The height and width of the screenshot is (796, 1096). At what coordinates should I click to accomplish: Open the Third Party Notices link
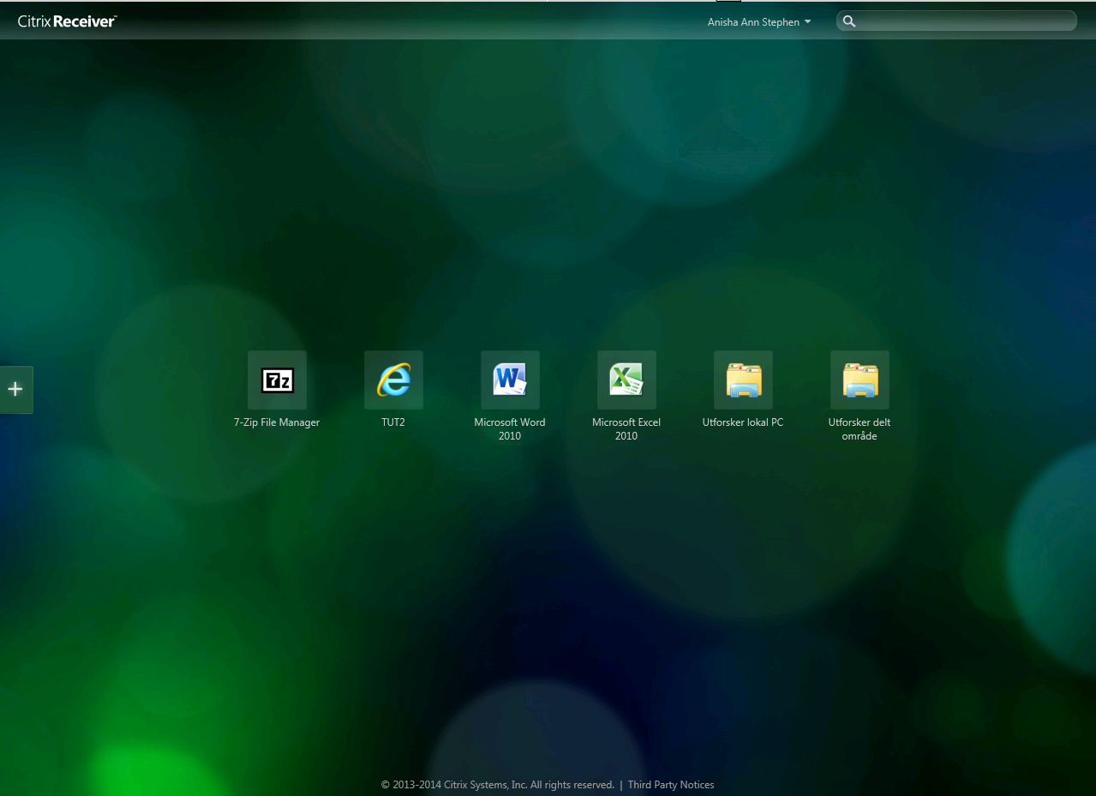click(670, 785)
